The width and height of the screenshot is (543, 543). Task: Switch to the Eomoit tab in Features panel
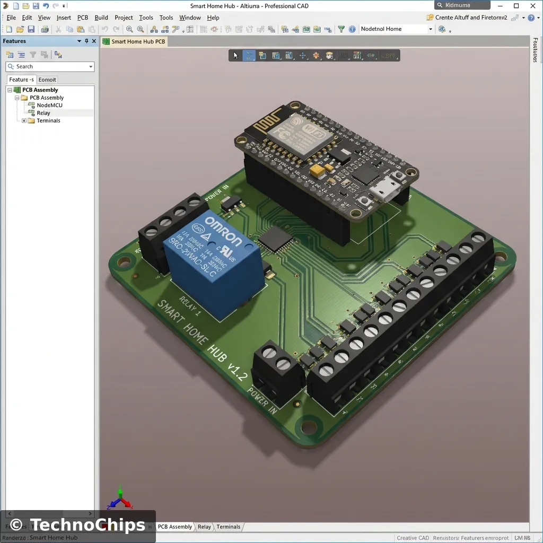tap(47, 80)
